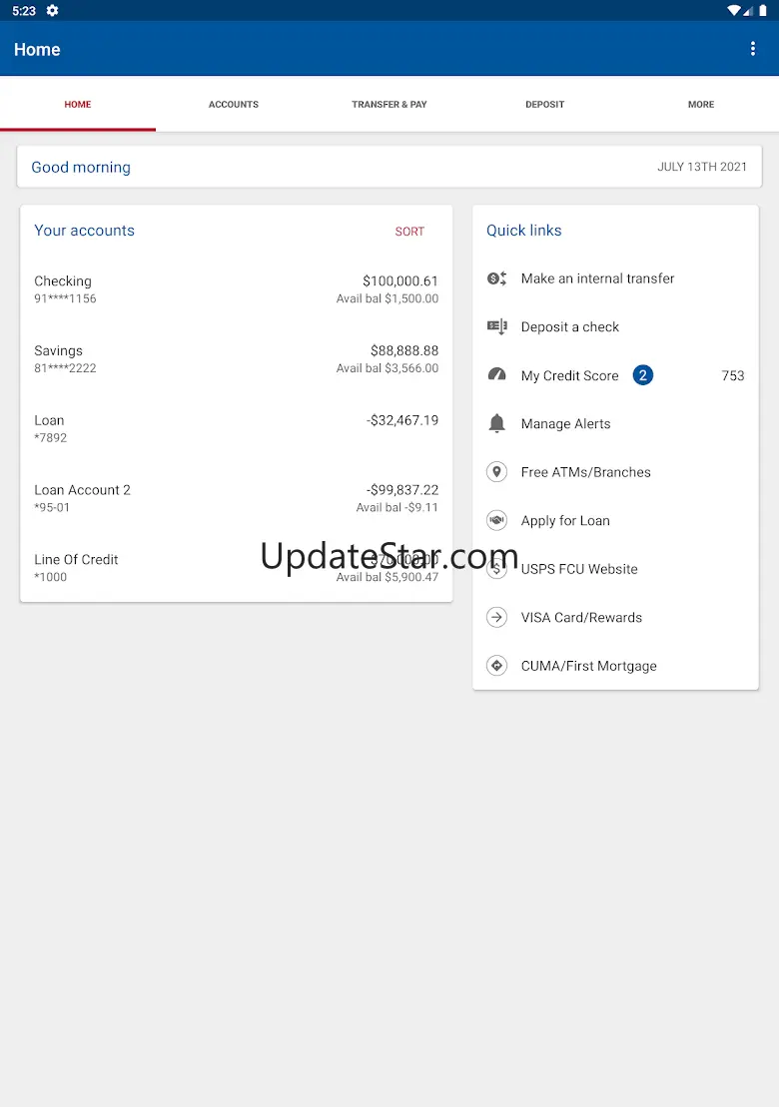Viewport: 779px width, 1107px height.
Task: Sort the accounts list with SORT
Action: point(409,232)
